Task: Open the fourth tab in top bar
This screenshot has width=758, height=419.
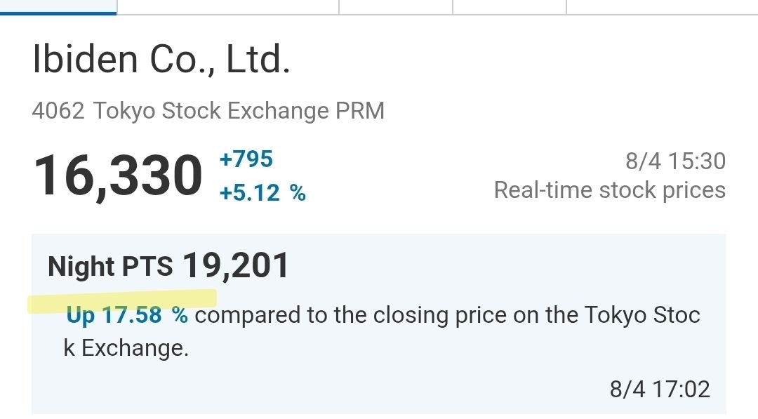Action: [509, 7]
